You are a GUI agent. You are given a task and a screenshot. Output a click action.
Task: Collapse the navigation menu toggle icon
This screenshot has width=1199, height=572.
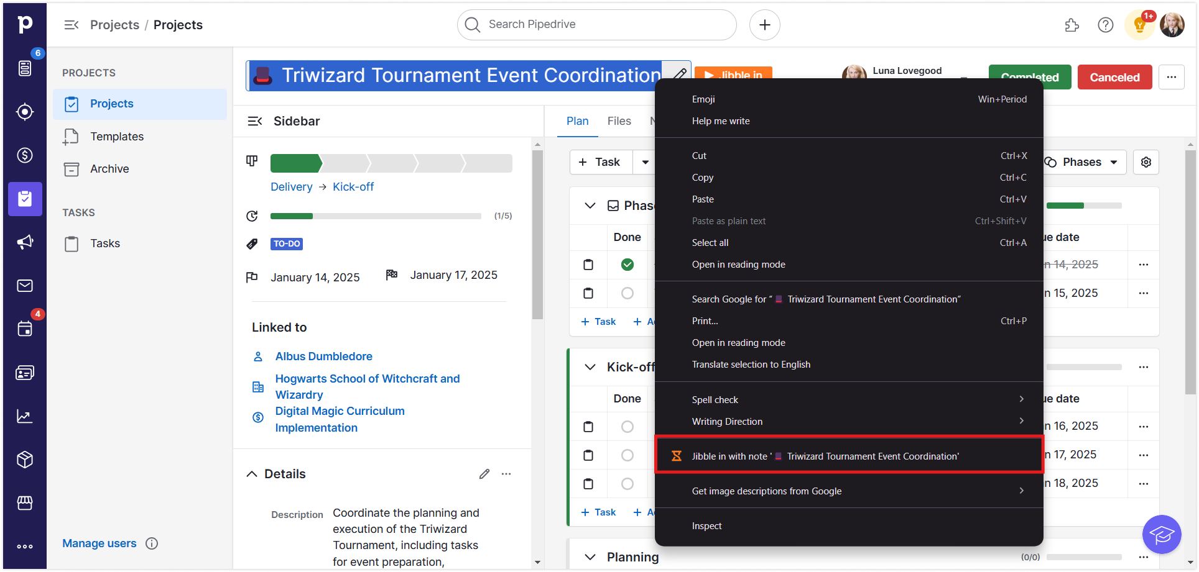[x=72, y=25]
